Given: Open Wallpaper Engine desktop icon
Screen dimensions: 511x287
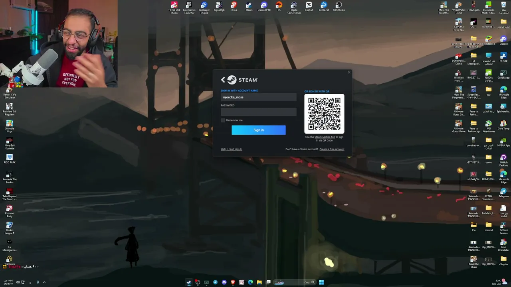Looking at the screenshot, I should 204,8.
